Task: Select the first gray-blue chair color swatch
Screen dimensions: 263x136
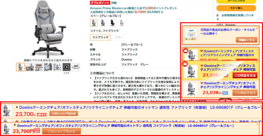Action: point(93,23)
